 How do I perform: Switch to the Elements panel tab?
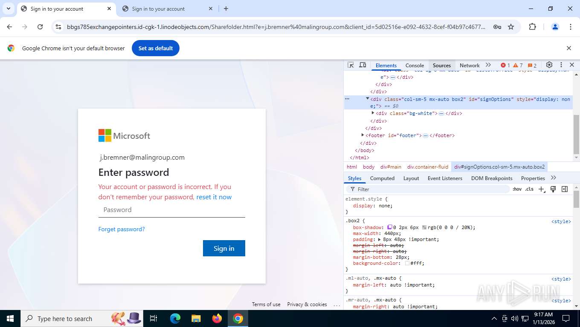386,66
